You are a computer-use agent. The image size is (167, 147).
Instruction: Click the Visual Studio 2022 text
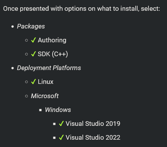click(x=93, y=137)
